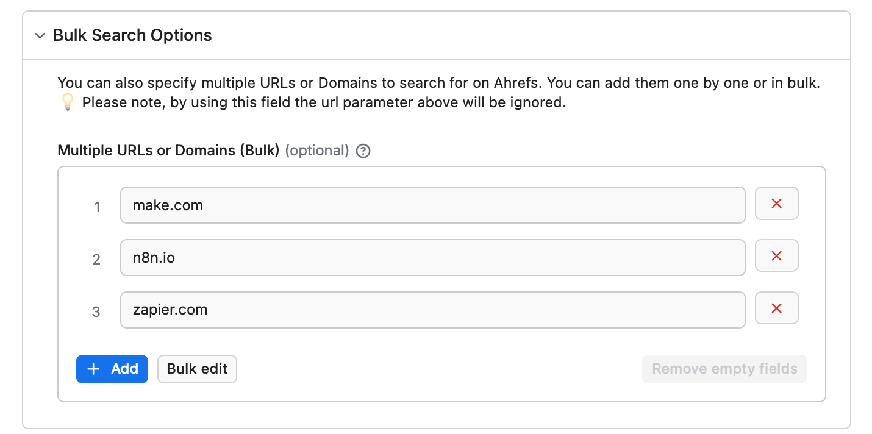Select row number 1 handle
This screenshot has height=434, width=872.
(x=96, y=207)
